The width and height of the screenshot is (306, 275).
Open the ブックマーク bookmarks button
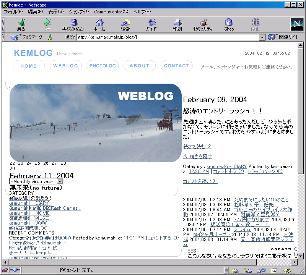(x=26, y=37)
